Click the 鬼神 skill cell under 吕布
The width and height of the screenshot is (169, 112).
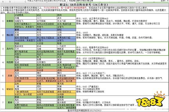click(25, 89)
